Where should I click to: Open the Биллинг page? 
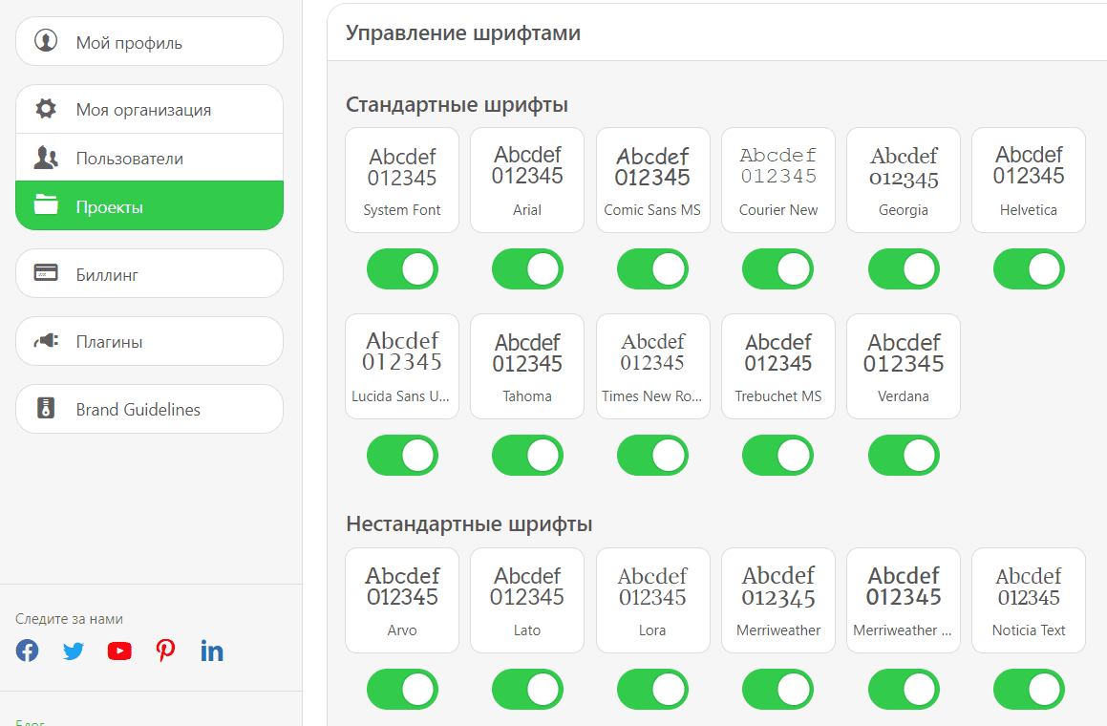(149, 274)
